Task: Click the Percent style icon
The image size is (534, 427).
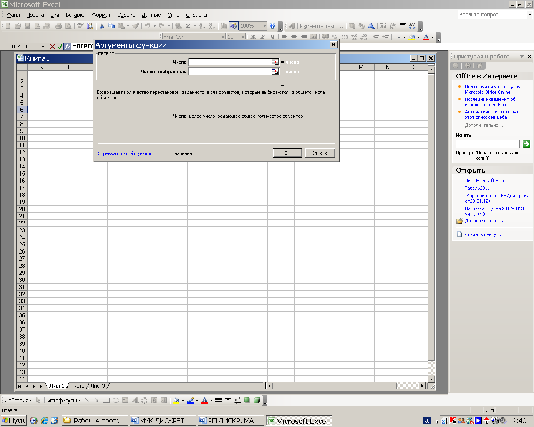Action: 335,37
